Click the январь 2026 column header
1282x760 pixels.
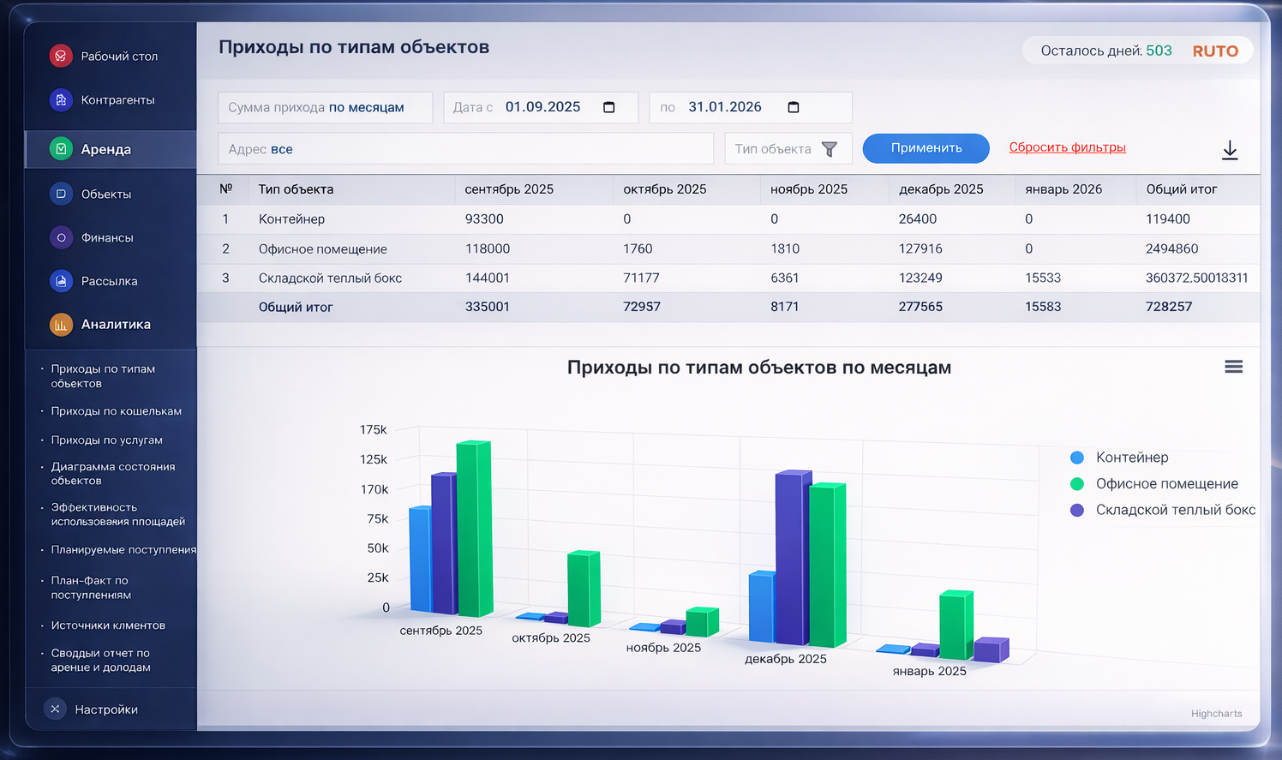(1063, 189)
